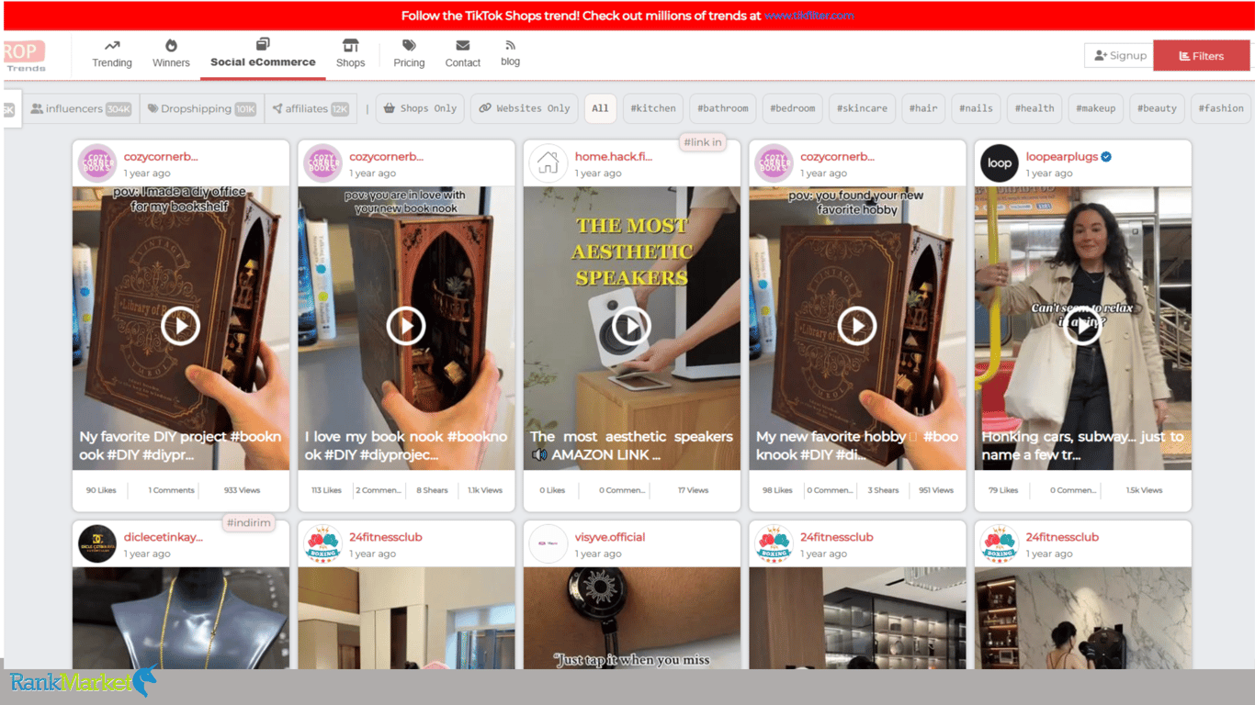Viewport: 1255px width, 705px height.
Task: Pick the #beauty tag
Action: pos(1157,108)
